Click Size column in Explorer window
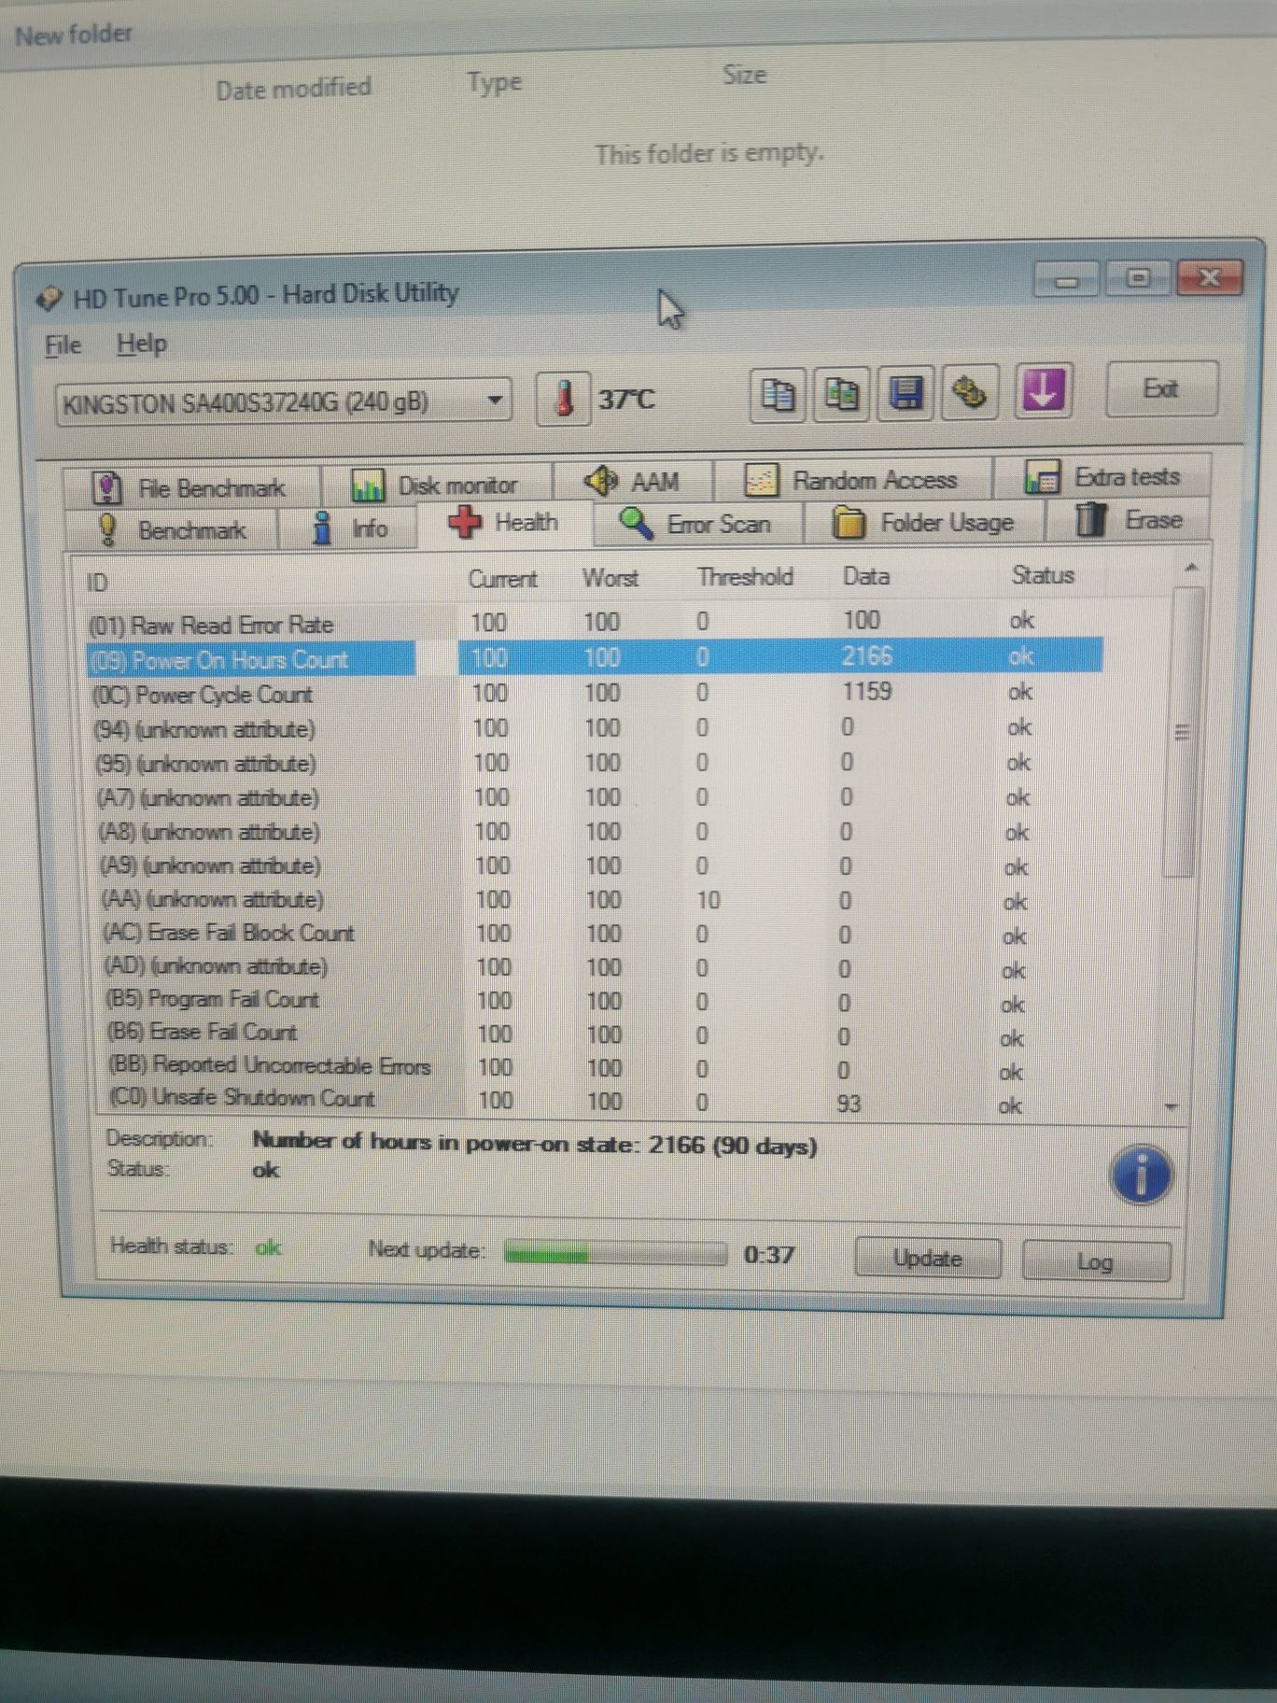Image resolution: width=1277 pixels, height=1703 pixels. pyautogui.click(x=744, y=75)
